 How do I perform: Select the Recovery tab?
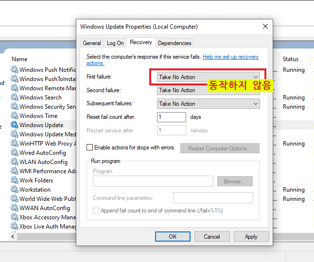pos(141,42)
